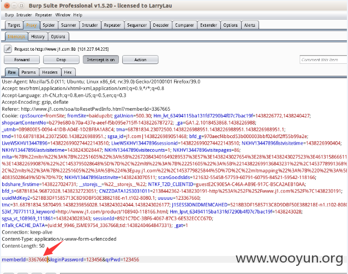Open the Decoder tab

161,25
